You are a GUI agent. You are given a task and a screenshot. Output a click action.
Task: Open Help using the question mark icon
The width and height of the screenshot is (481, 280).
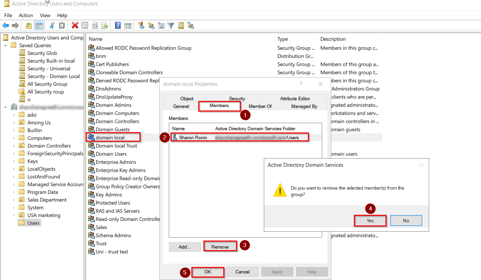pyautogui.click(x=118, y=25)
